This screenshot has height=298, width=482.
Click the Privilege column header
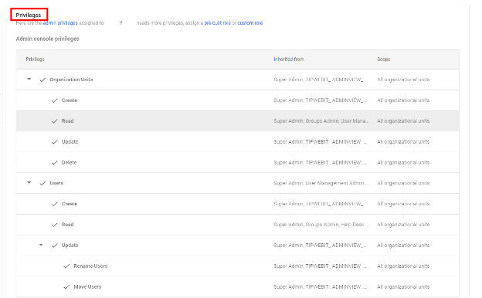coord(35,59)
